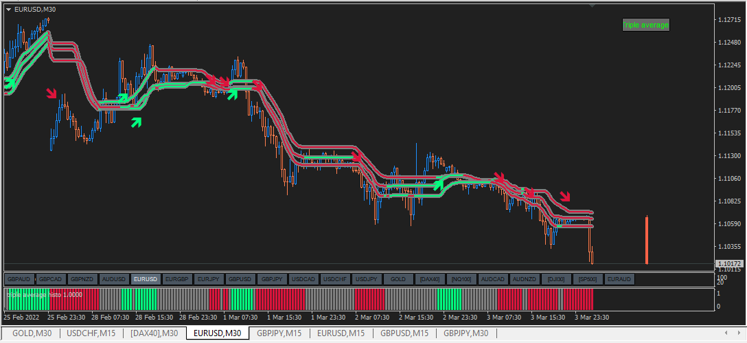Select the [DAX40] symbol button

coord(430,279)
